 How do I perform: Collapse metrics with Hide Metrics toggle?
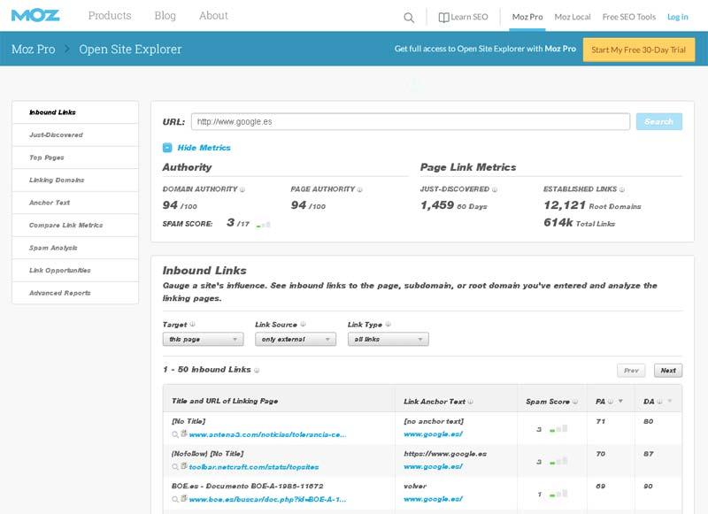(x=167, y=148)
